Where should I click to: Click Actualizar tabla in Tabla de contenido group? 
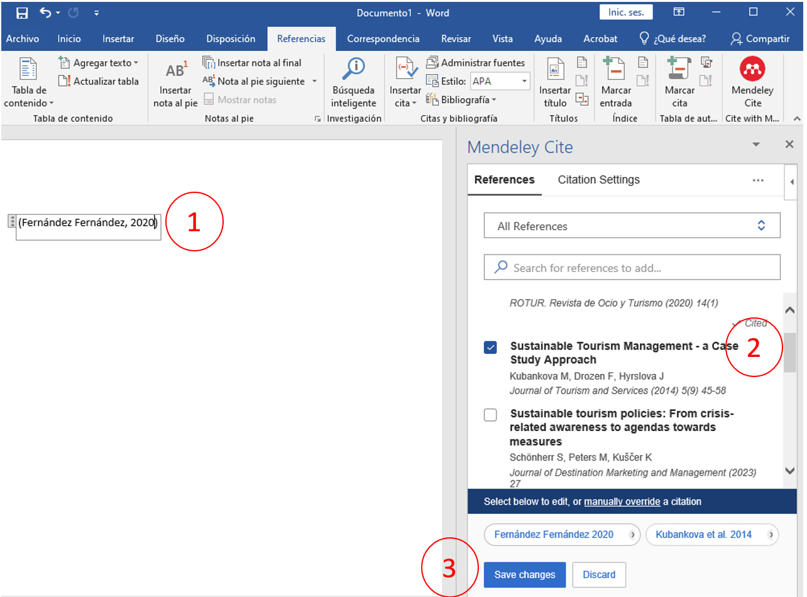(x=98, y=81)
